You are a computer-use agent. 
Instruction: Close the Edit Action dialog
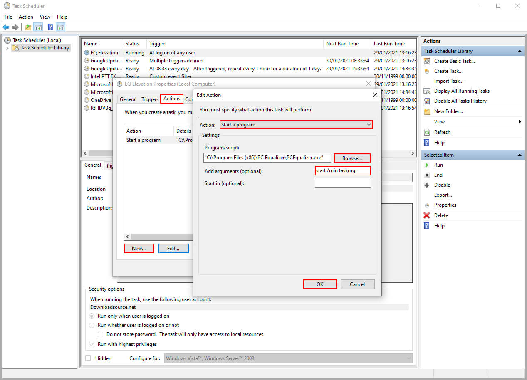375,95
